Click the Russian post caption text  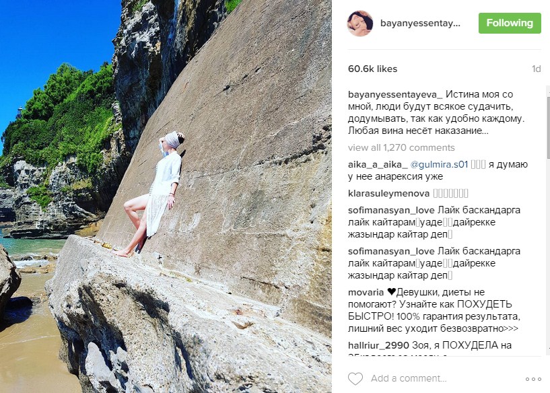(436, 113)
